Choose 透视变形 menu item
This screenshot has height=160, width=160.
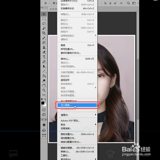coord(77,80)
